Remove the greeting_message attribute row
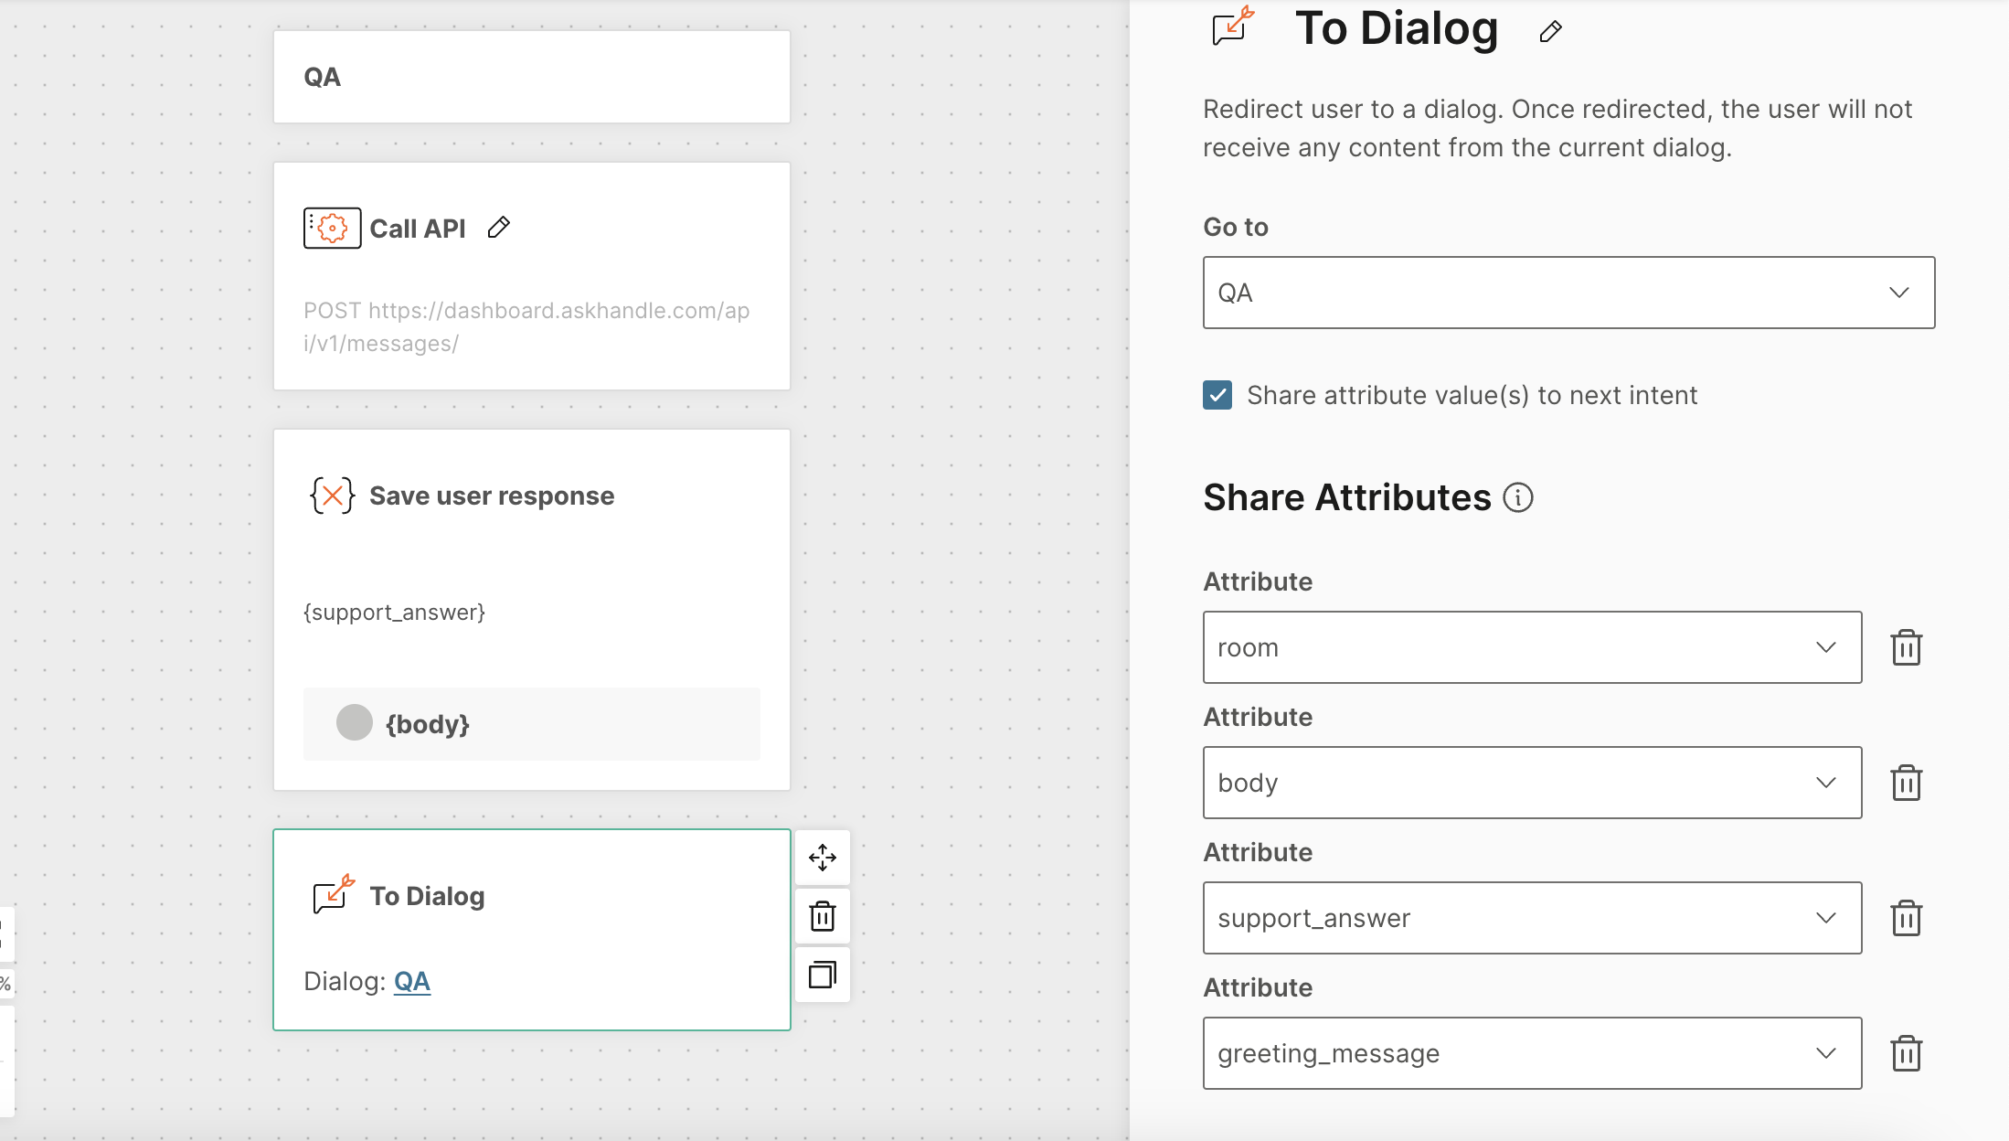The width and height of the screenshot is (2009, 1141). coord(1906,1053)
